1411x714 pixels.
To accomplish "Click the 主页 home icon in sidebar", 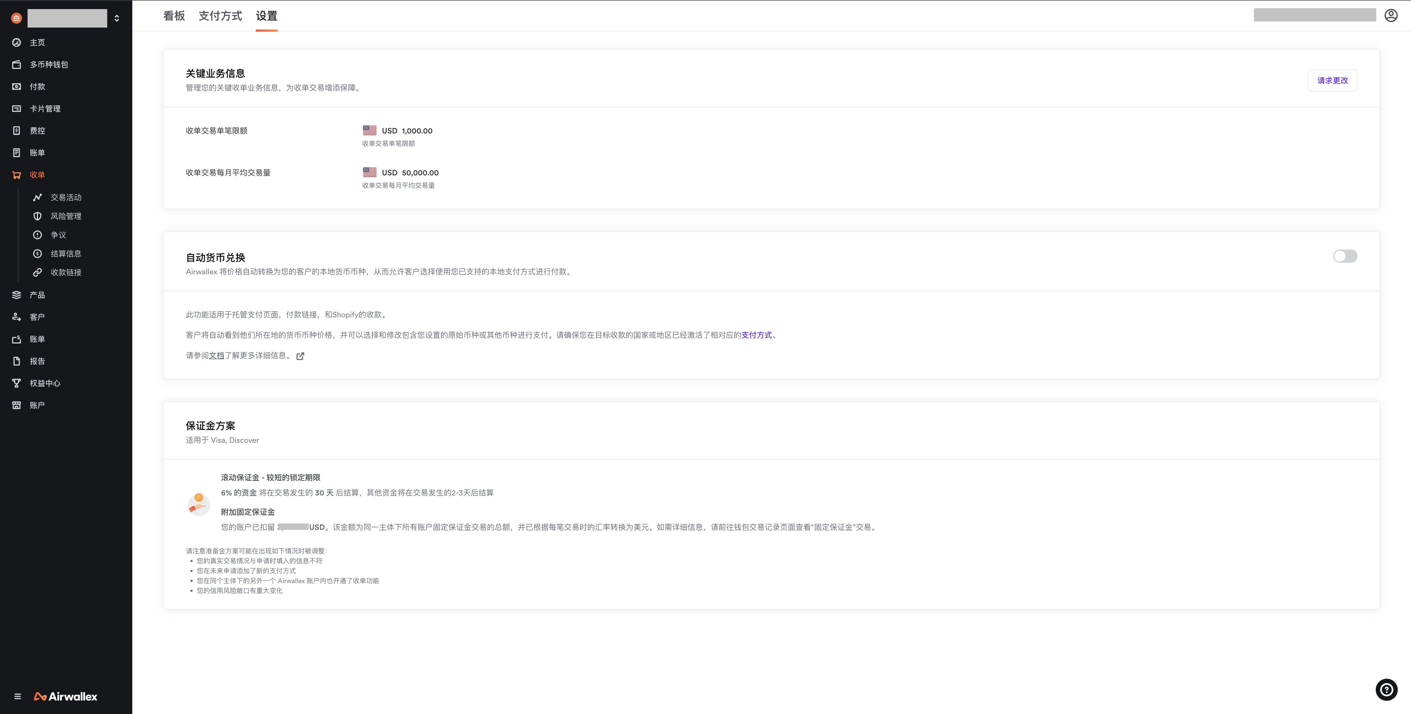I will (17, 43).
